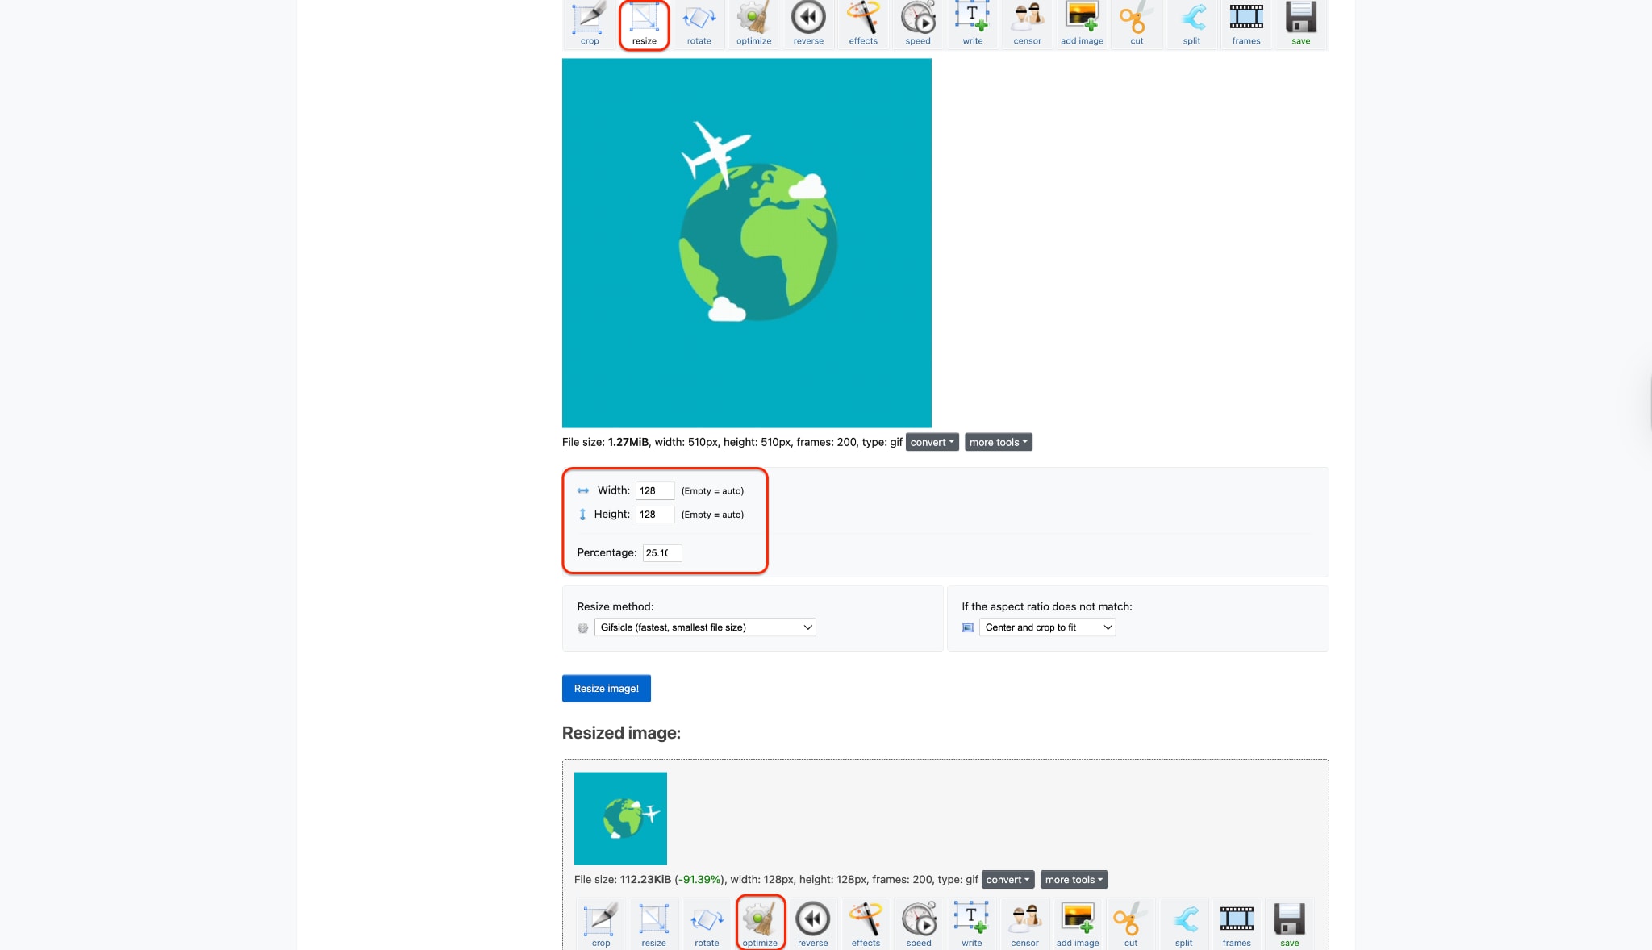Focus the Percentage input field

(661, 553)
